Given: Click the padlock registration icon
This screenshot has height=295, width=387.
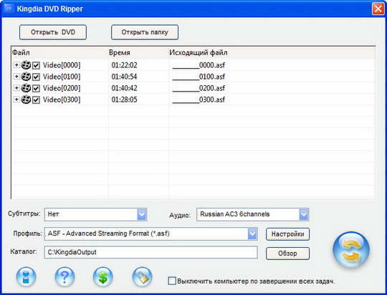Looking at the screenshot, I should [142, 277].
